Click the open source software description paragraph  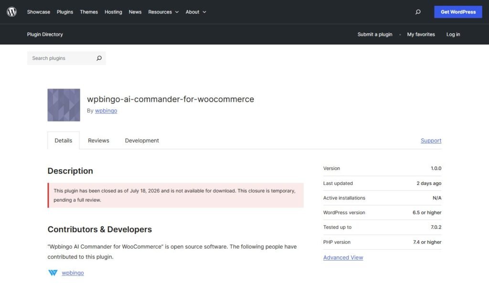point(172,251)
